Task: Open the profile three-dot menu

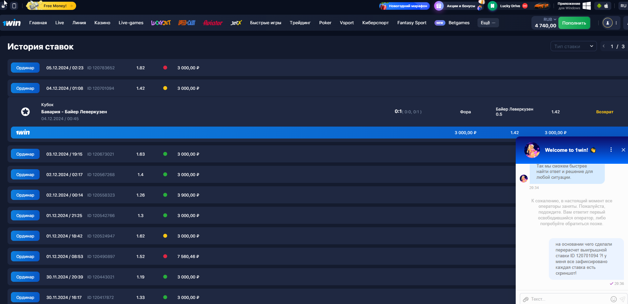Action: coord(616,23)
